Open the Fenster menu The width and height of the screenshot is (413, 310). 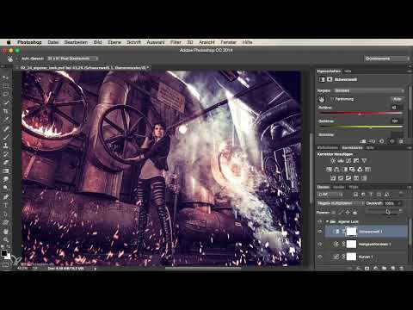(228, 42)
